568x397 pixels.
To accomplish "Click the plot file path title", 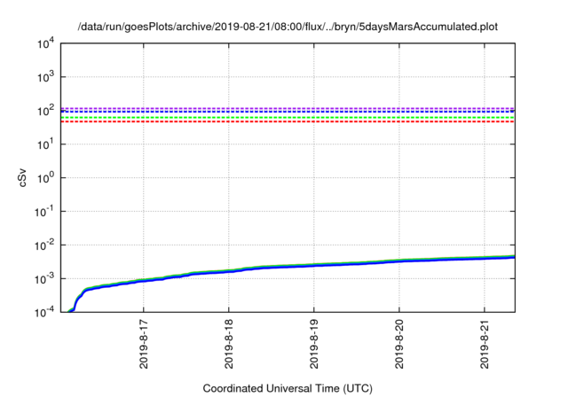I will (288, 27).
